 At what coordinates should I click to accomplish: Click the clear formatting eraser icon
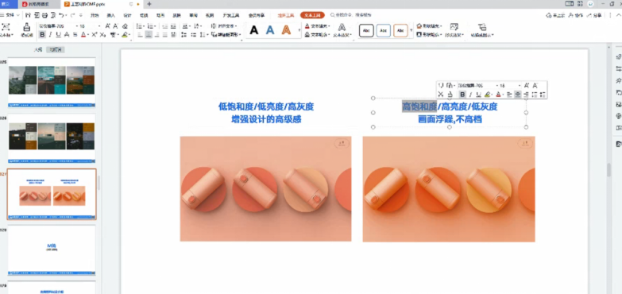(x=126, y=26)
